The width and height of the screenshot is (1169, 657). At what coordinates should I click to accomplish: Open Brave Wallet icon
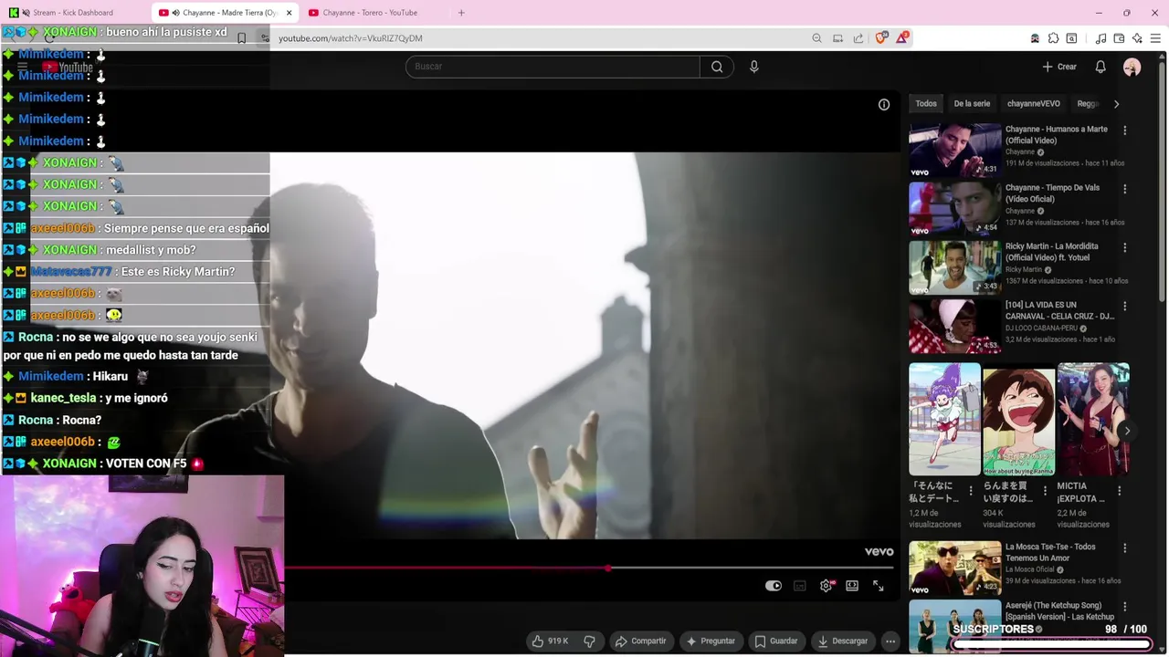pyautogui.click(x=1119, y=38)
